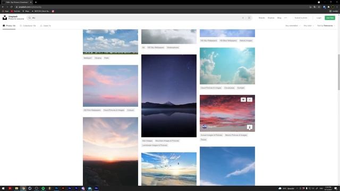Open the Explore menu link
The height and width of the screenshot is (191, 340).
point(271,18)
